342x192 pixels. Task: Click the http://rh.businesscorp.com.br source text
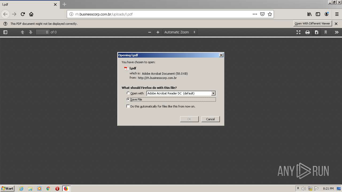coord(157,78)
